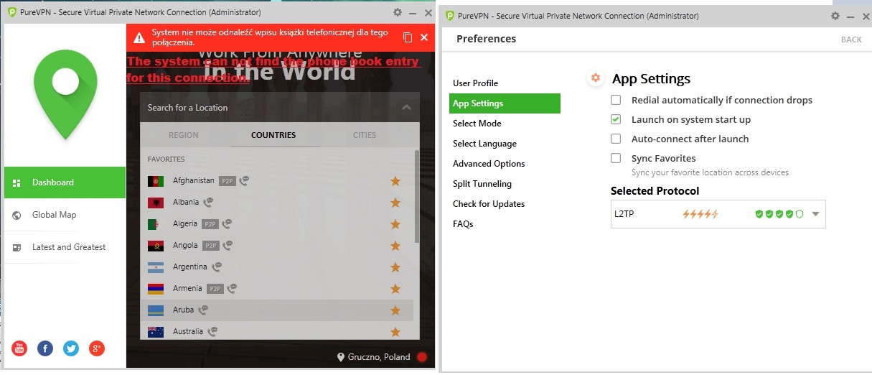Open the Twitter social link icon

(71, 349)
